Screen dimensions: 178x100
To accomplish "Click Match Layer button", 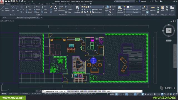I will point(97,12).
